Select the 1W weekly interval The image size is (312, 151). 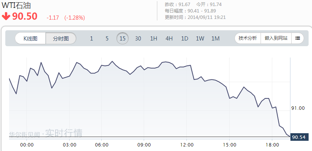click(200, 39)
